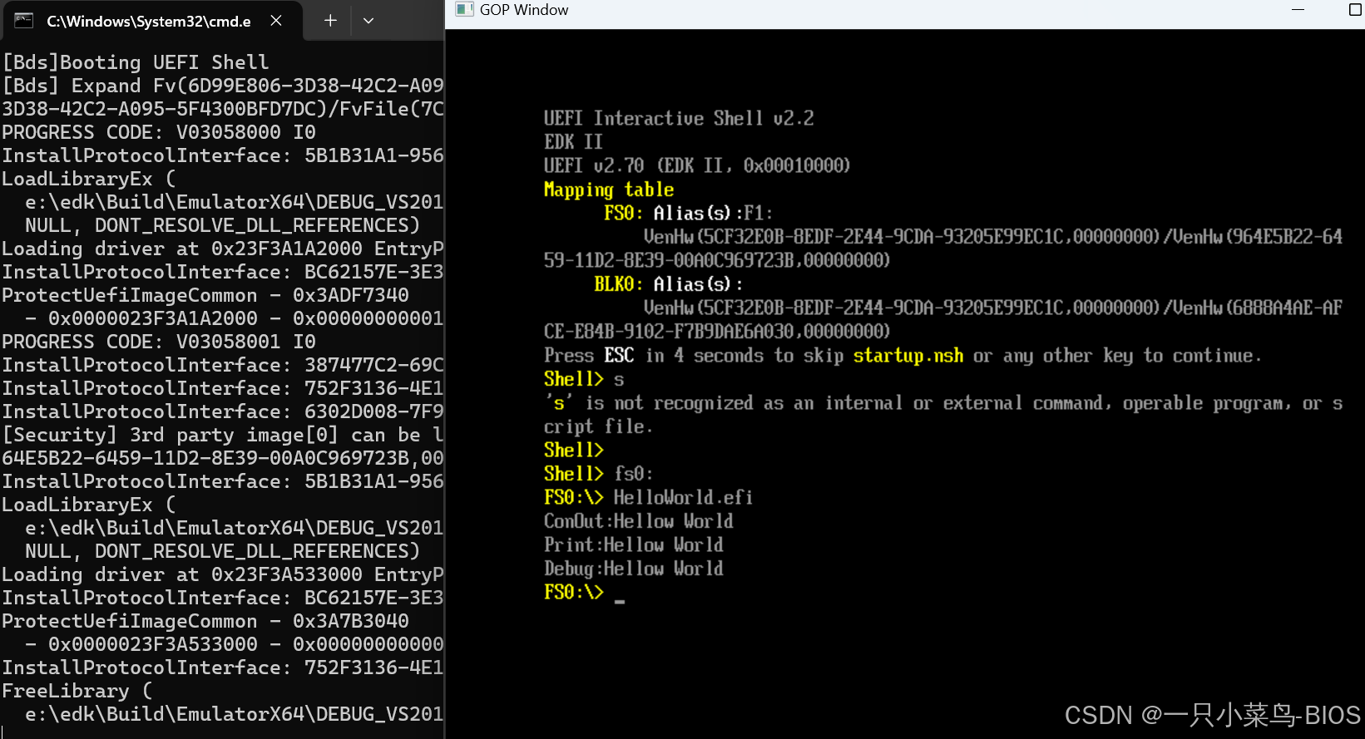The height and width of the screenshot is (739, 1365).
Task: Click the 'BLK0: Alias(s):' mapping entry
Action: (x=669, y=284)
